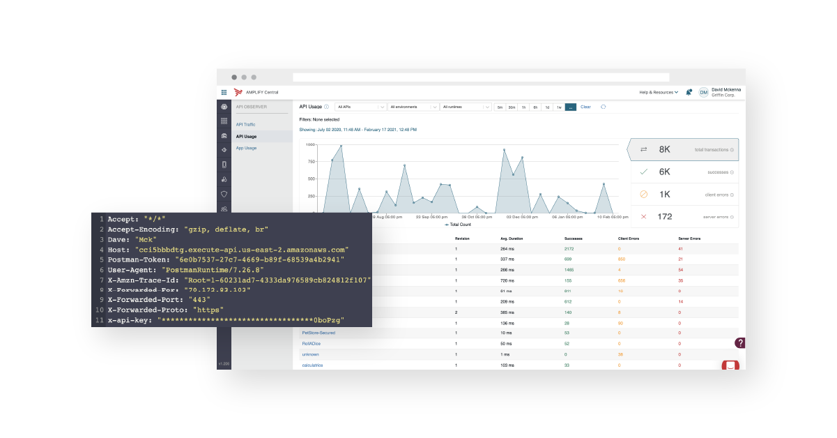
Task: Open the API Usage info icon
Action: (326, 106)
